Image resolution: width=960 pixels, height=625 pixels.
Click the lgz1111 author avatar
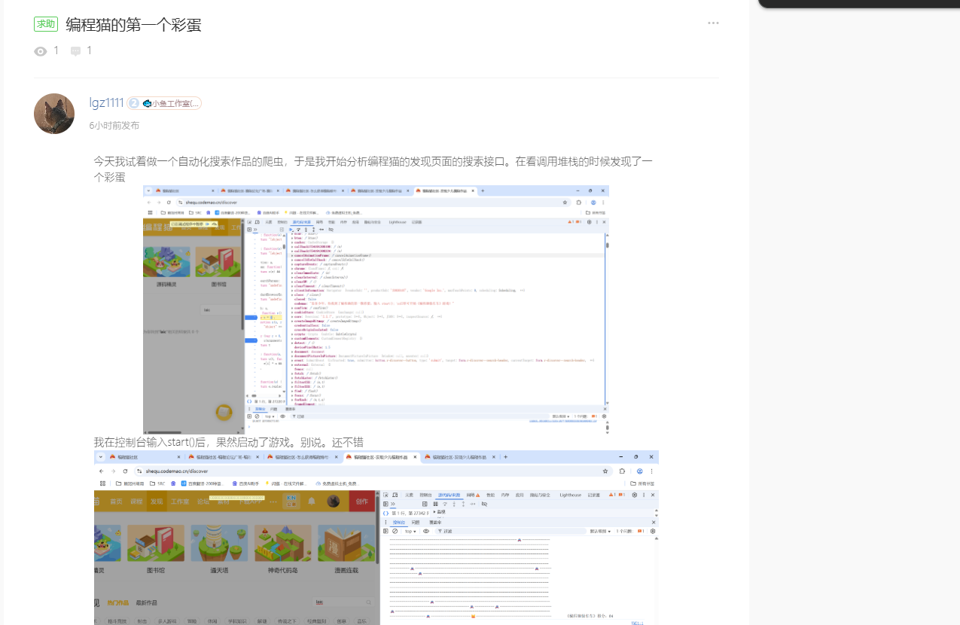pyautogui.click(x=54, y=114)
